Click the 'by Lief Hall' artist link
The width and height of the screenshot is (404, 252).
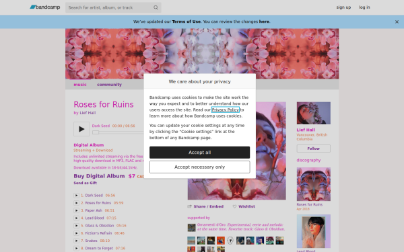[x=88, y=113]
